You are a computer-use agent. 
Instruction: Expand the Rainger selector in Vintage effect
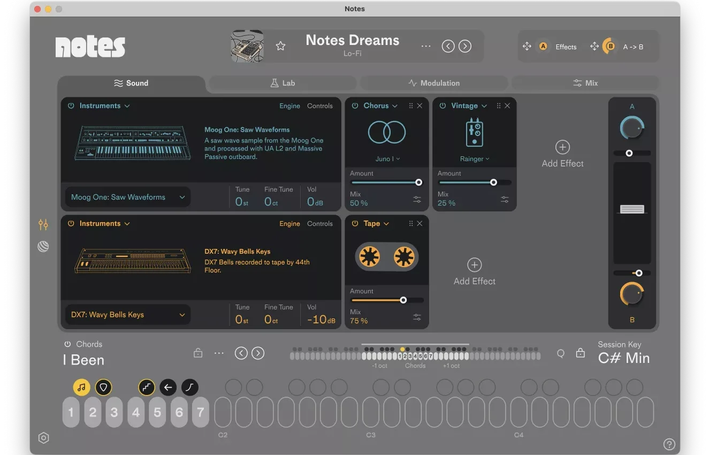(x=474, y=158)
